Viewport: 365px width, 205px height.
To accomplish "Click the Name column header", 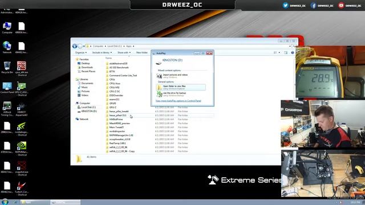I will (x=109, y=58).
